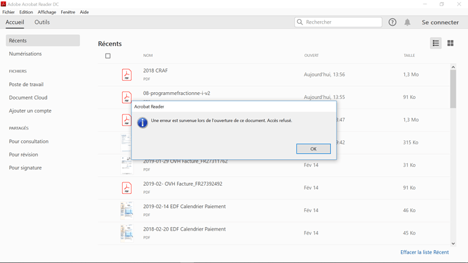Click thumbnail of 2019-02-14 EDF Calendrier Paiement

[127, 211]
